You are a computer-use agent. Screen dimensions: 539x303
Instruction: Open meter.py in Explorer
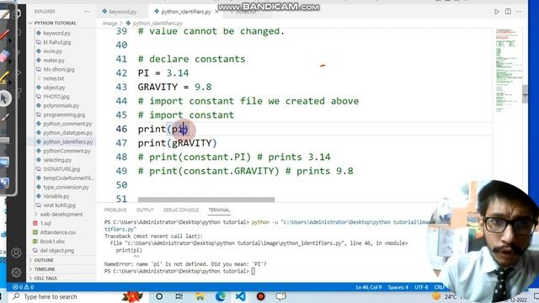tap(54, 60)
